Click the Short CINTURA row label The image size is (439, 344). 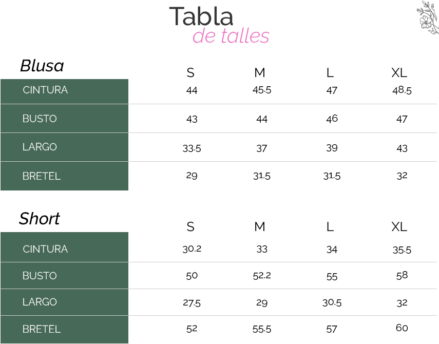(45, 249)
